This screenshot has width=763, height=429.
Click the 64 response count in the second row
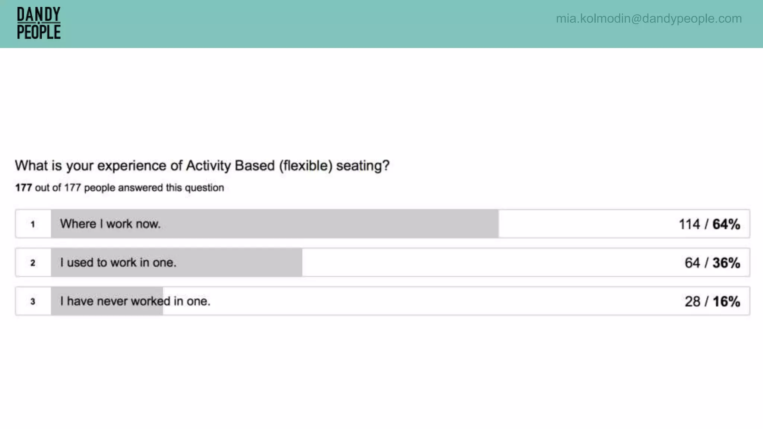692,263
